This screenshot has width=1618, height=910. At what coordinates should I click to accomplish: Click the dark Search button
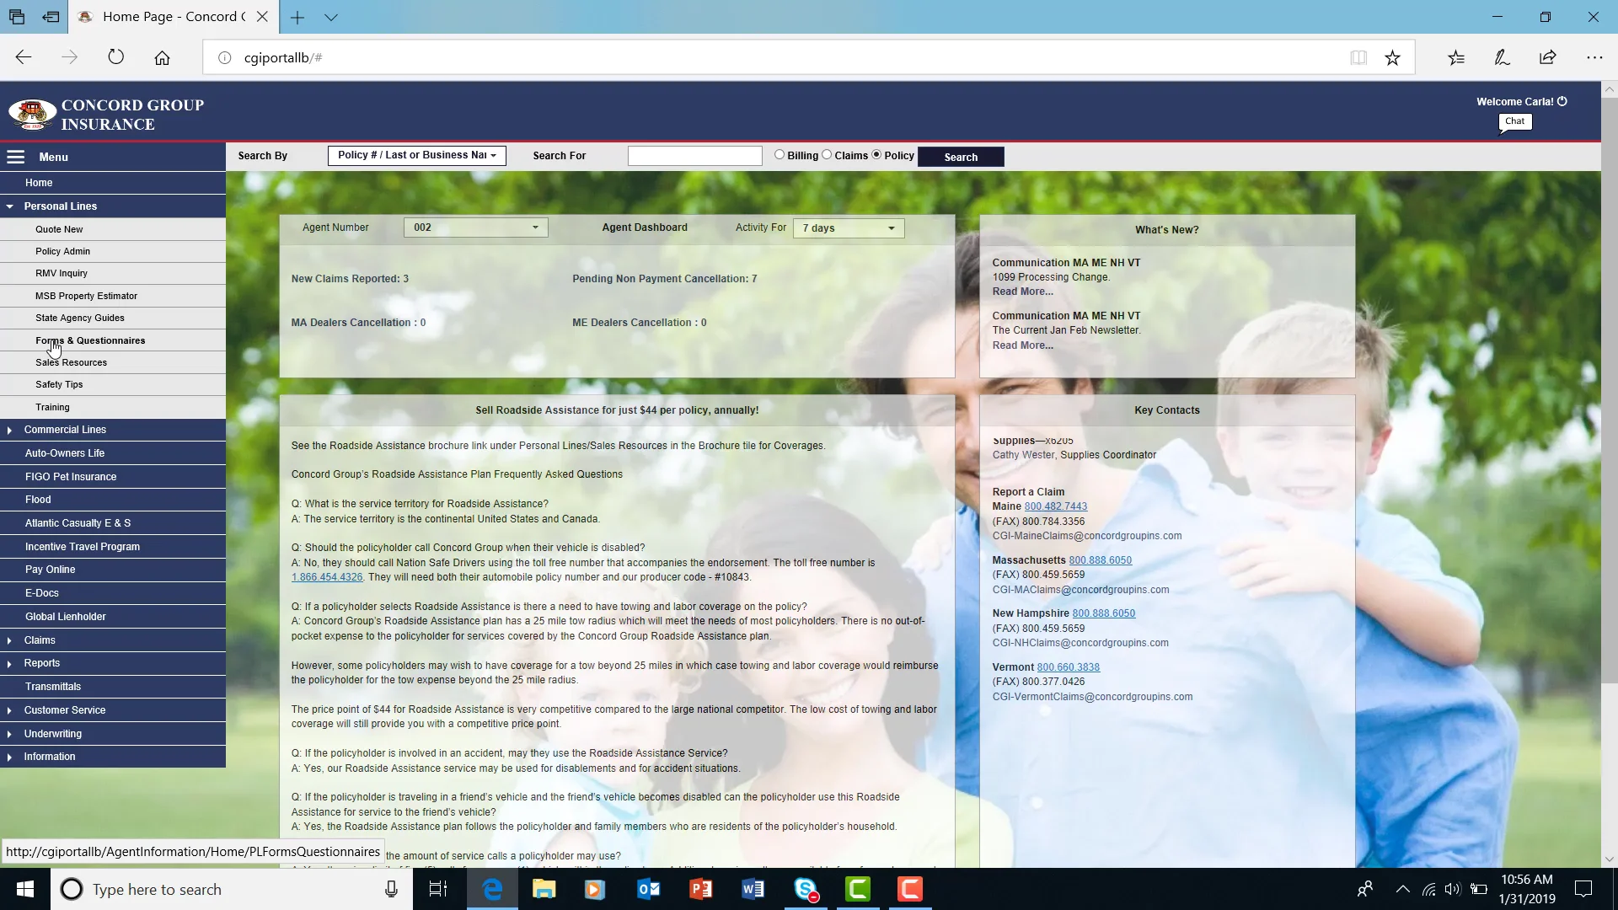tap(961, 157)
